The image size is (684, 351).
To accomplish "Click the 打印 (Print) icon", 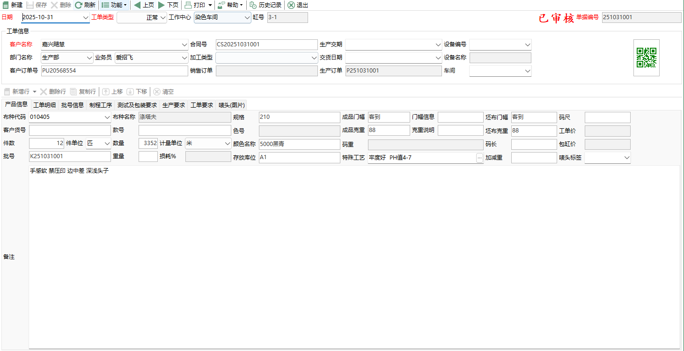I will pyautogui.click(x=188, y=5).
